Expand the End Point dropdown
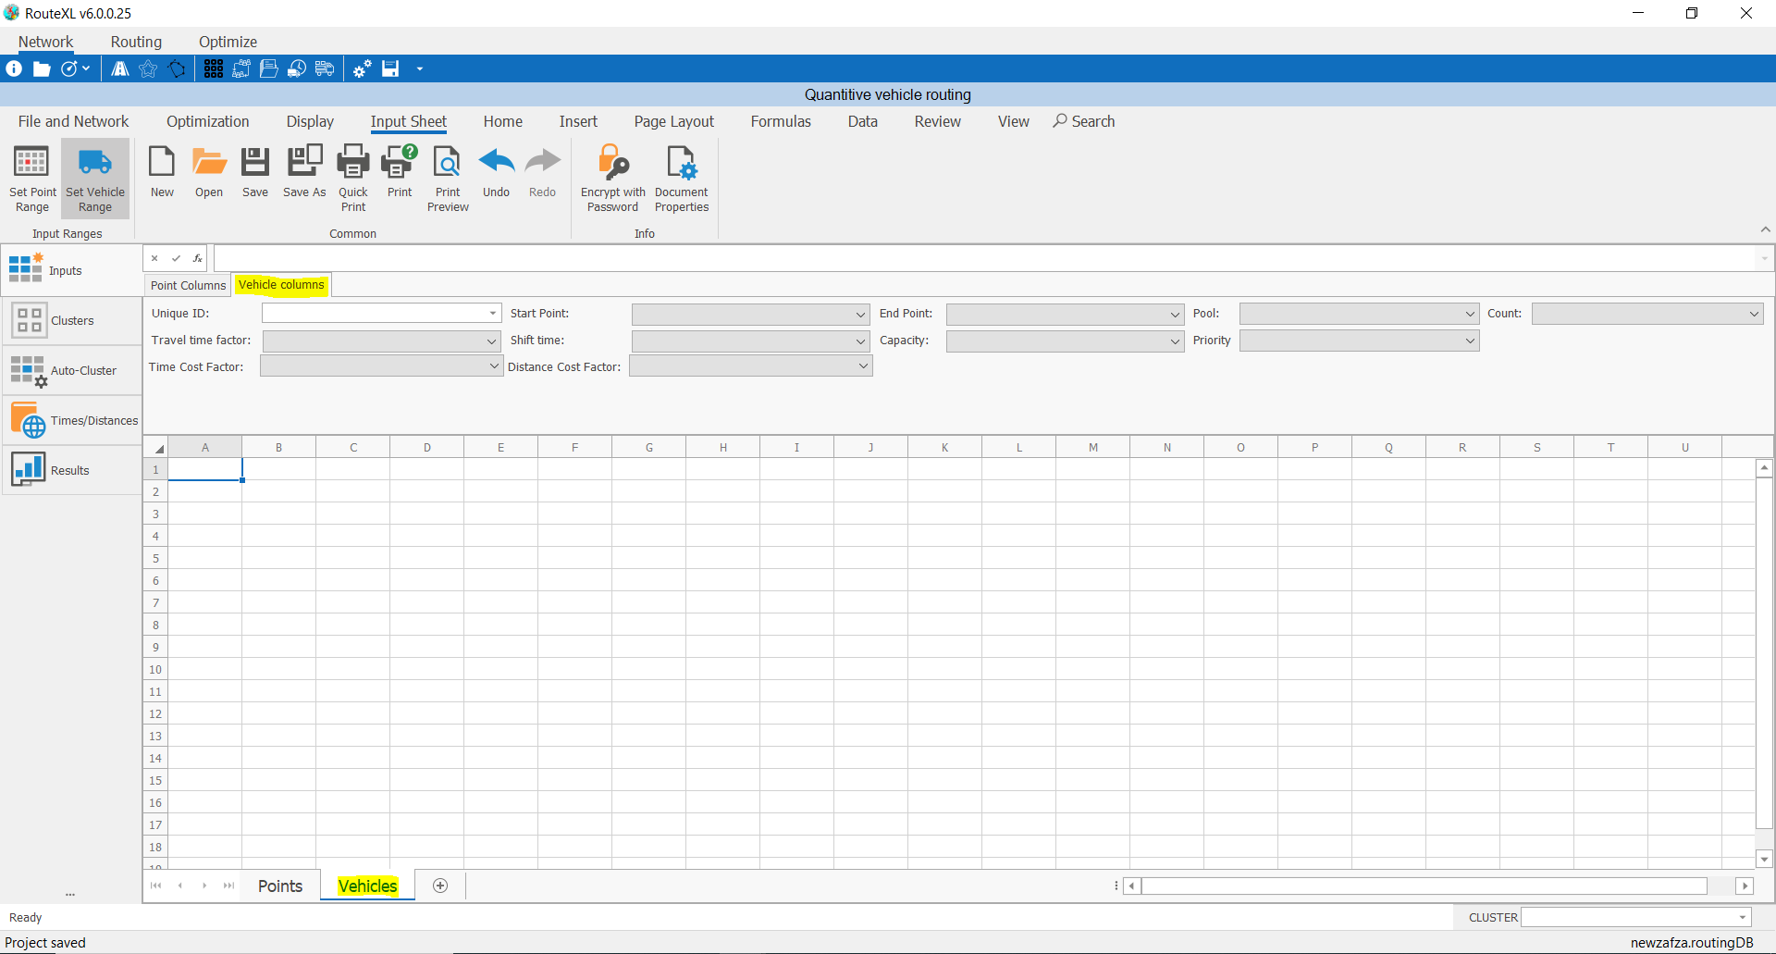Viewport: 1776px width, 954px height. [1175, 315]
